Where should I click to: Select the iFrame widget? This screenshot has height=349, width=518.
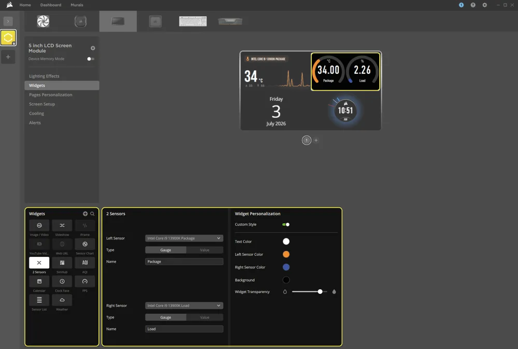[x=85, y=225]
